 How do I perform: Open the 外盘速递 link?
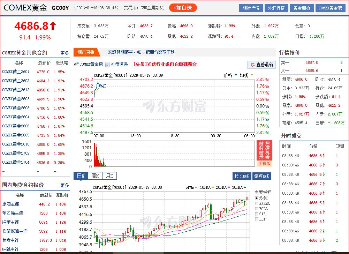[x=119, y=65]
